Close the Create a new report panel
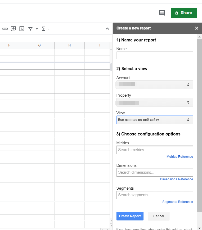 click(197, 28)
